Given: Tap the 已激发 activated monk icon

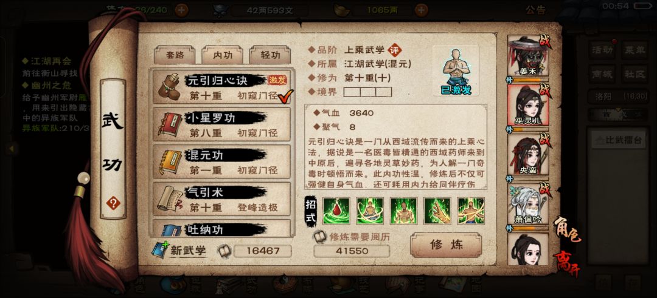Looking at the screenshot, I should point(456,71).
